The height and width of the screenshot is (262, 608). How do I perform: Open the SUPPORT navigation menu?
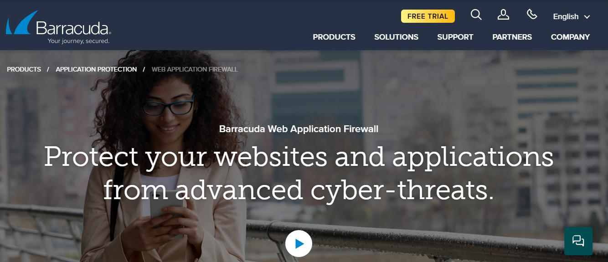click(455, 37)
